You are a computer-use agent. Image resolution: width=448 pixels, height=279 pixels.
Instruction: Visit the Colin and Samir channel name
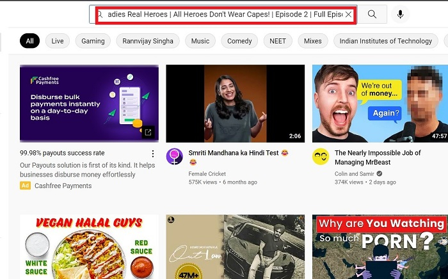[x=355, y=173]
